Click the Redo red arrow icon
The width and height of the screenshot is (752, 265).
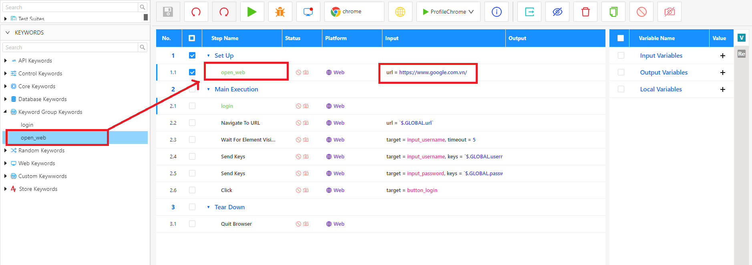[224, 12]
